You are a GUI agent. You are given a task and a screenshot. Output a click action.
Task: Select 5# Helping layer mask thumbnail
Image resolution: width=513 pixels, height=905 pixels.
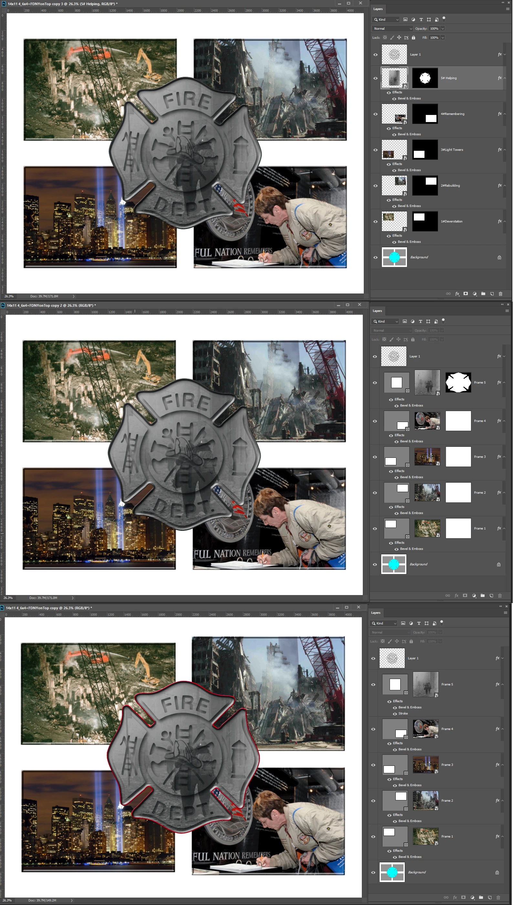pos(425,78)
